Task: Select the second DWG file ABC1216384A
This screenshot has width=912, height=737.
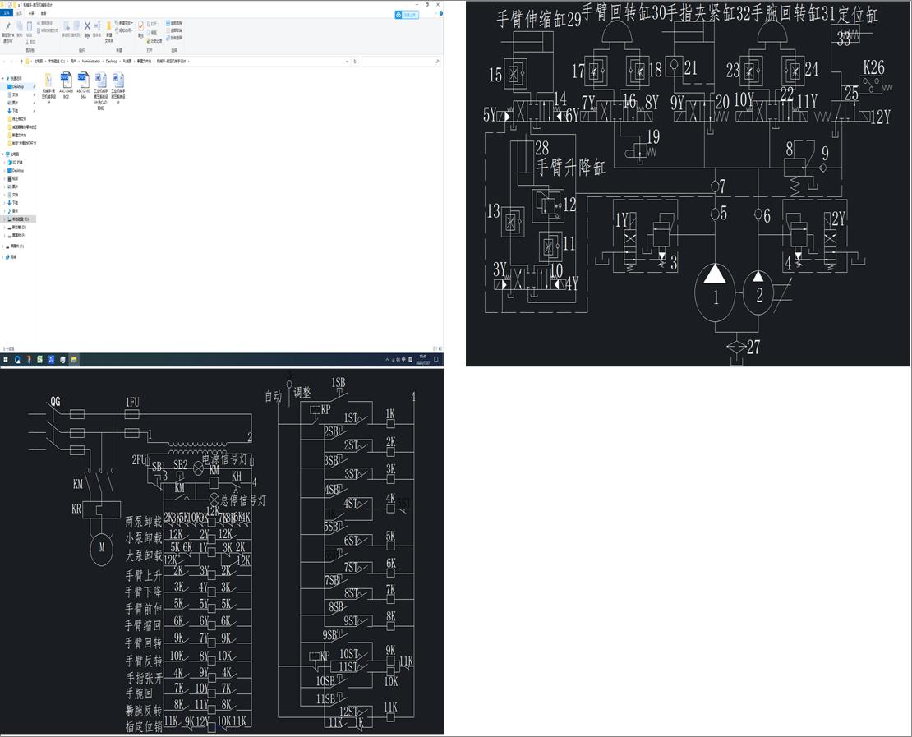Action: (x=83, y=85)
